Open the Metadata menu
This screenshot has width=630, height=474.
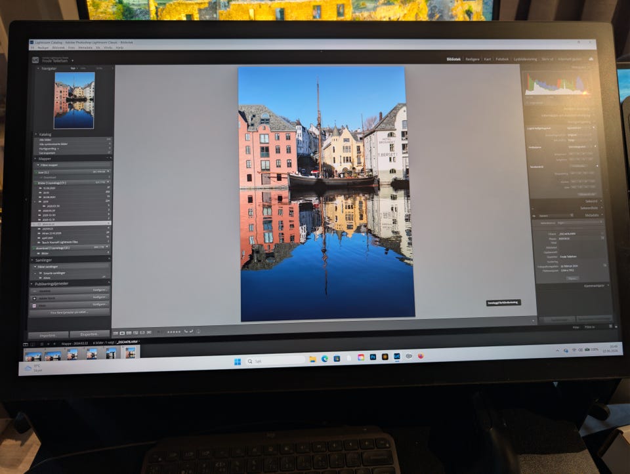point(85,47)
